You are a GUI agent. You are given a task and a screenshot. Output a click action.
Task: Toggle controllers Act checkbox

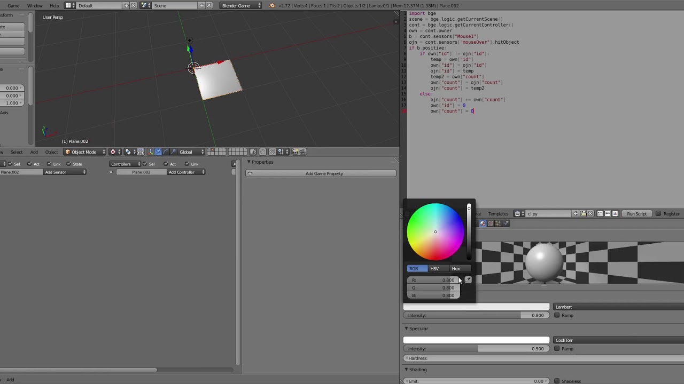point(166,164)
